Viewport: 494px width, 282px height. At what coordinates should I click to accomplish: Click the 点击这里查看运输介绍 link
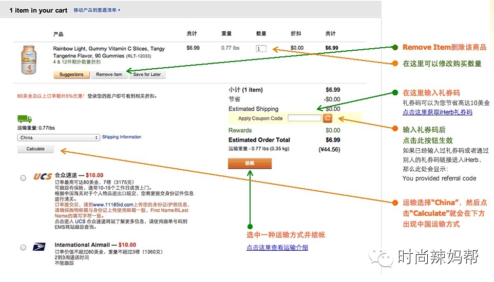277,247
